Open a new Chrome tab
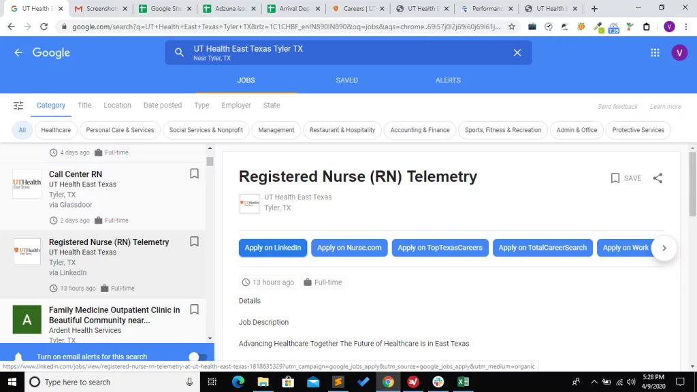Image resolution: width=697 pixels, height=392 pixels. click(594, 8)
